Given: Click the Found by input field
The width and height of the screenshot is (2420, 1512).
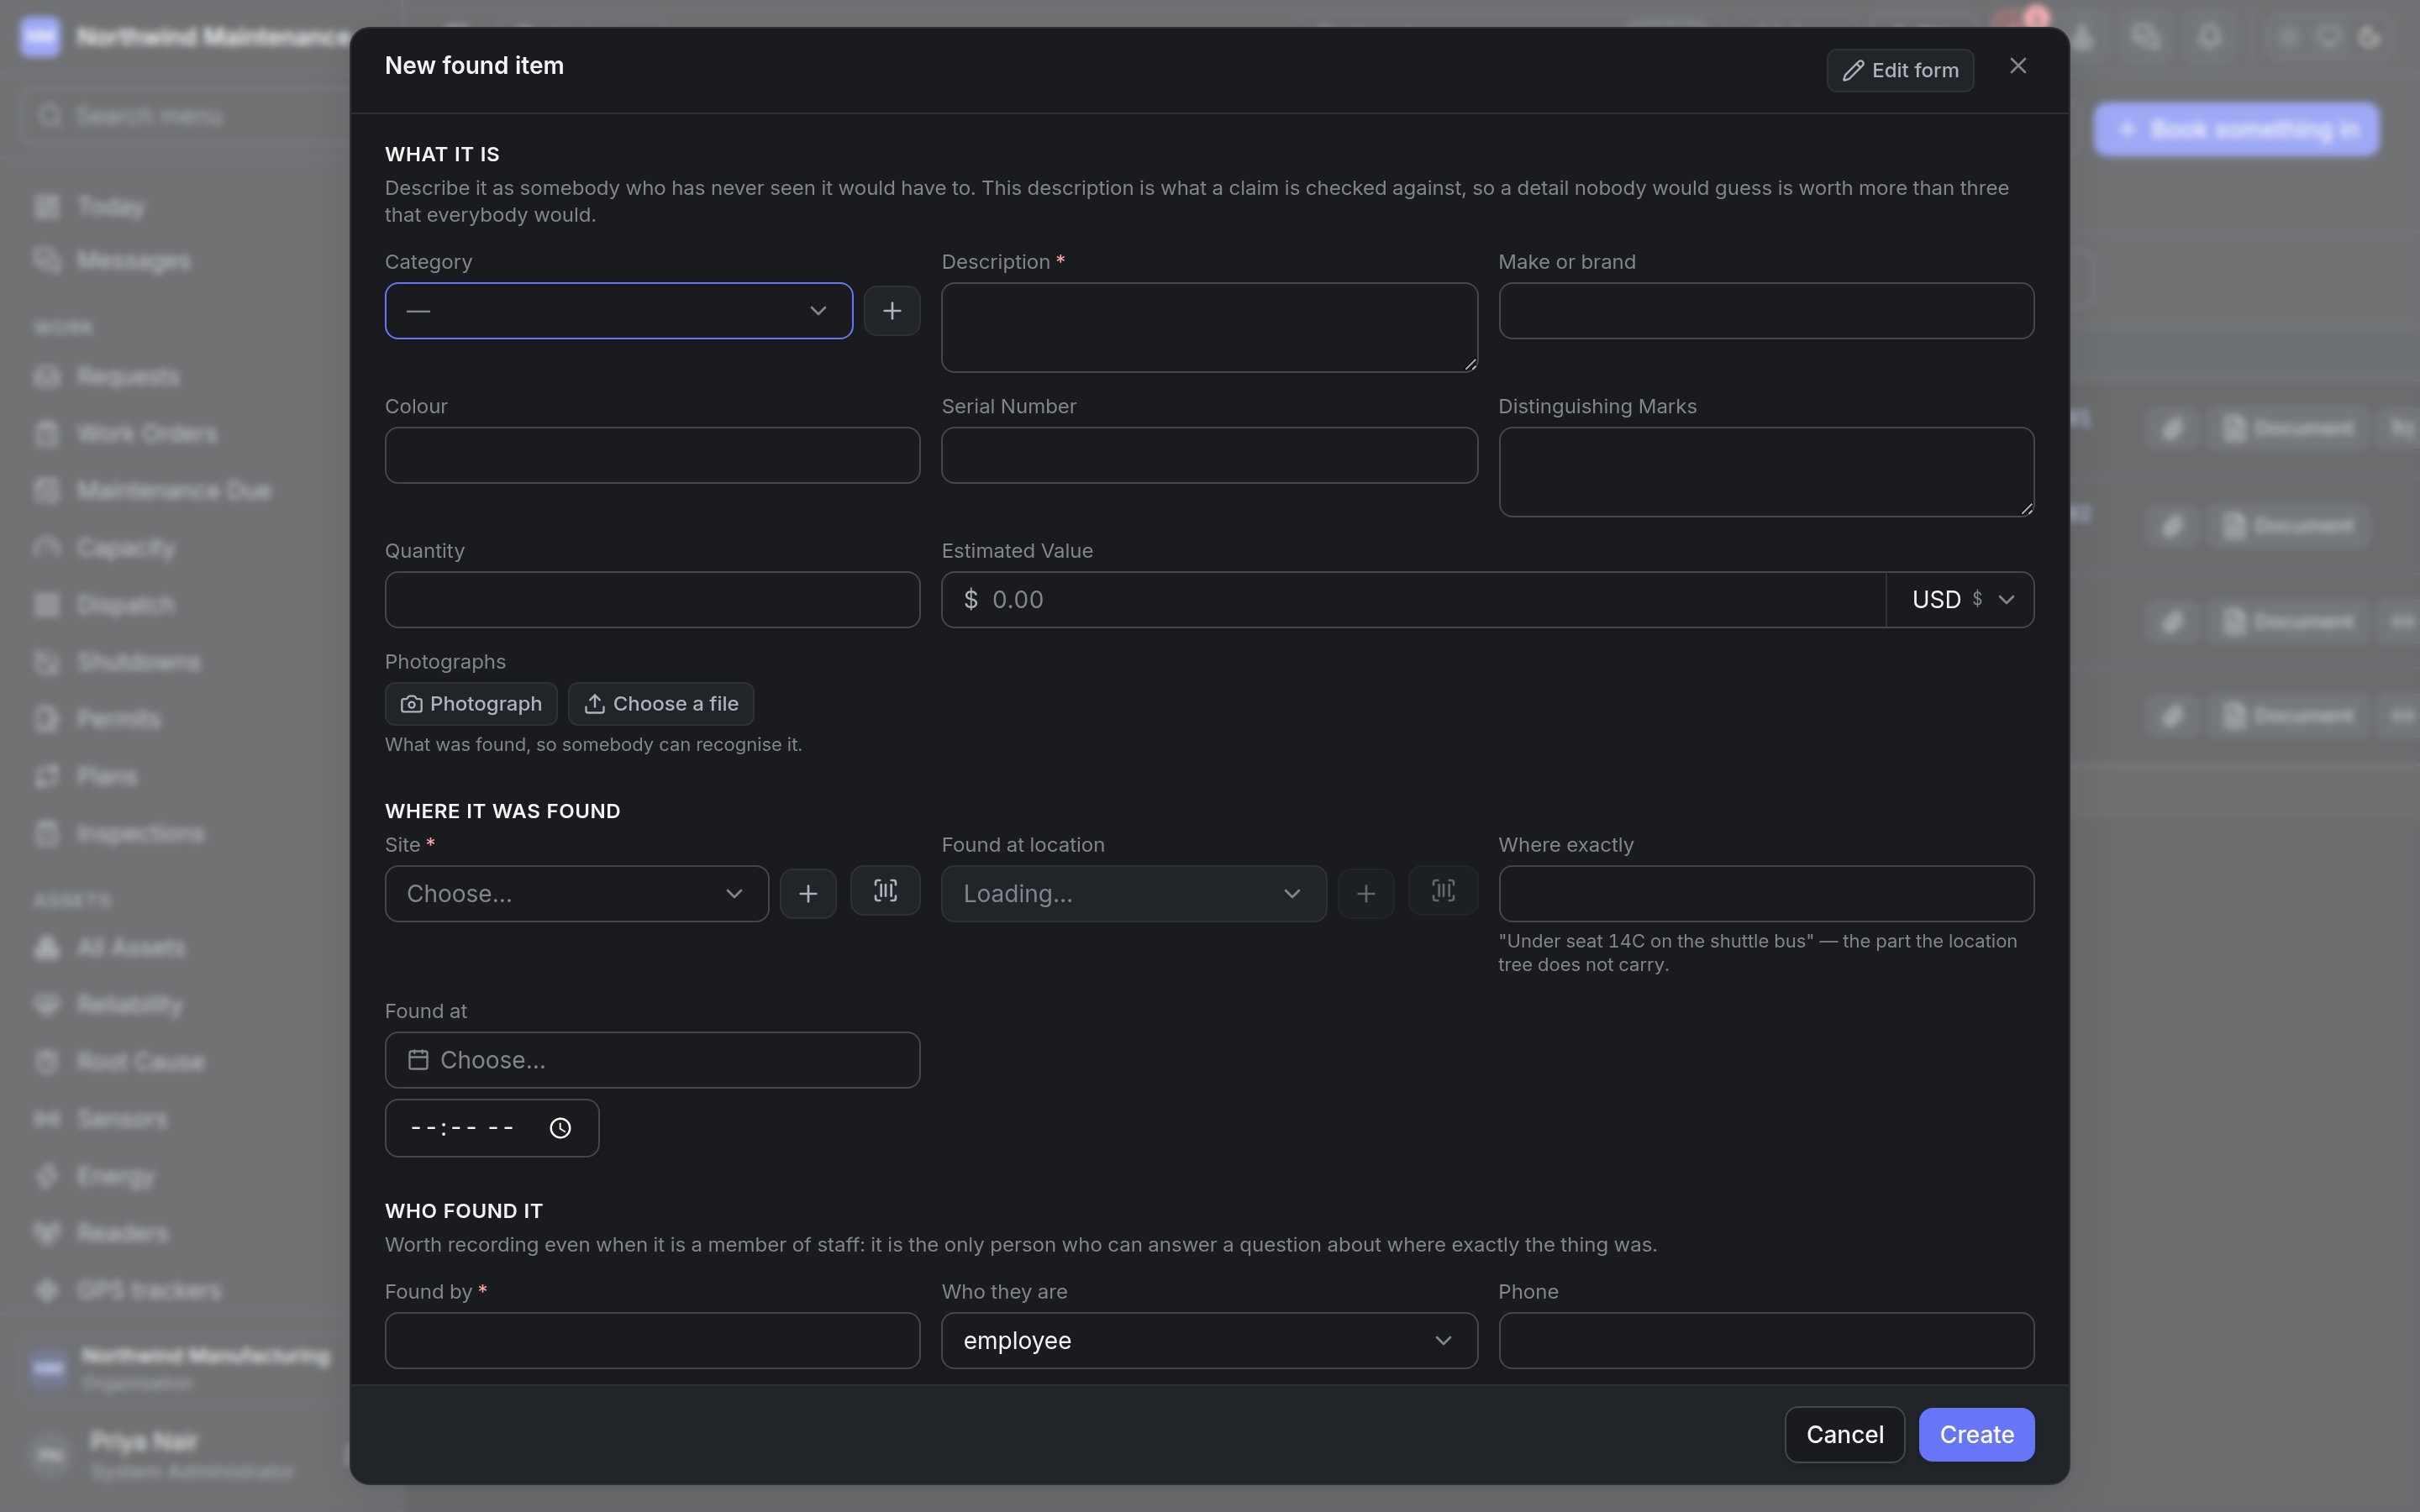Looking at the screenshot, I should (652, 1340).
